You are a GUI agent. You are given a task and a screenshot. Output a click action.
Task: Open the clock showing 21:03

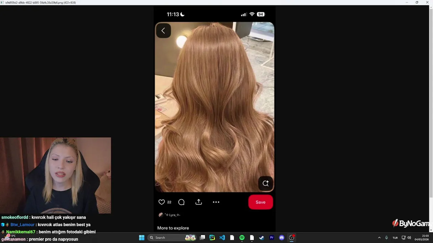pos(421,238)
